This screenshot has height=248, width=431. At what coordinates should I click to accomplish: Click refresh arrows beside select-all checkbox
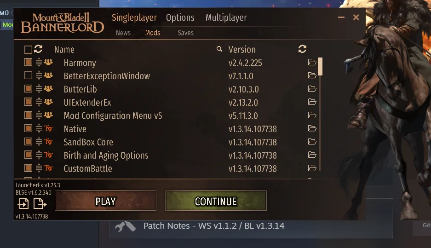[38, 49]
